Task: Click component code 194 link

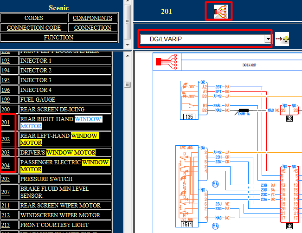Action: (x=6, y=71)
